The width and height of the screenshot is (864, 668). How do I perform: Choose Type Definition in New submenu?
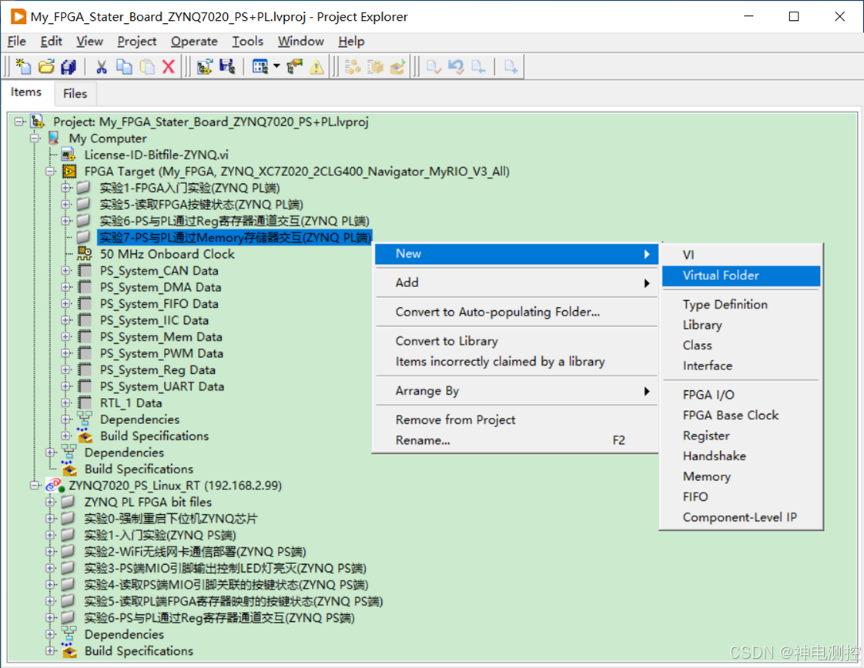point(741,305)
